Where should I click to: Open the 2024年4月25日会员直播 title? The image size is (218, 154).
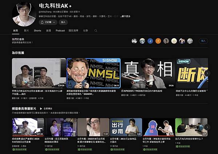pos(26,140)
